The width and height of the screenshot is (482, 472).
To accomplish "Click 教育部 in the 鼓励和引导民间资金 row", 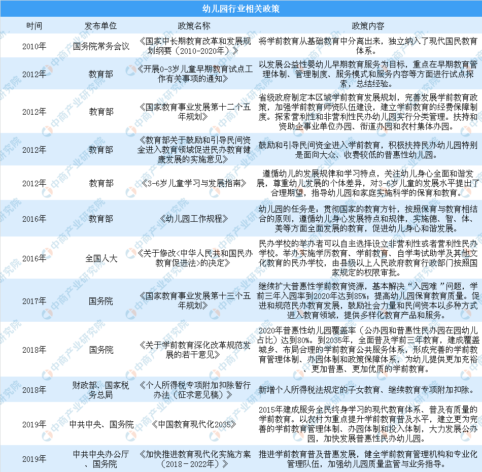I will [101, 150].
